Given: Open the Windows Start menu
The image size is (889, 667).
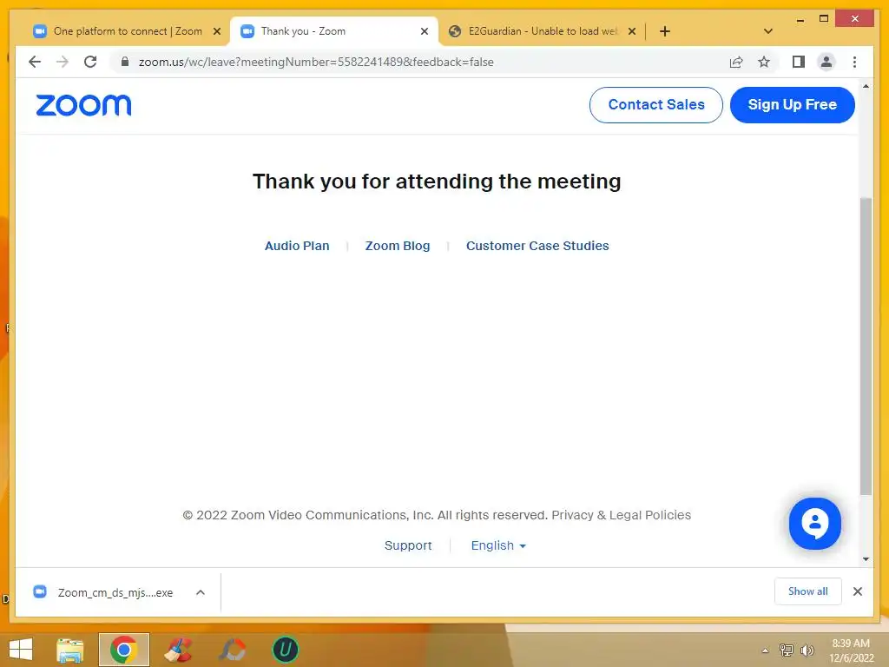Looking at the screenshot, I should coord(21,650).
